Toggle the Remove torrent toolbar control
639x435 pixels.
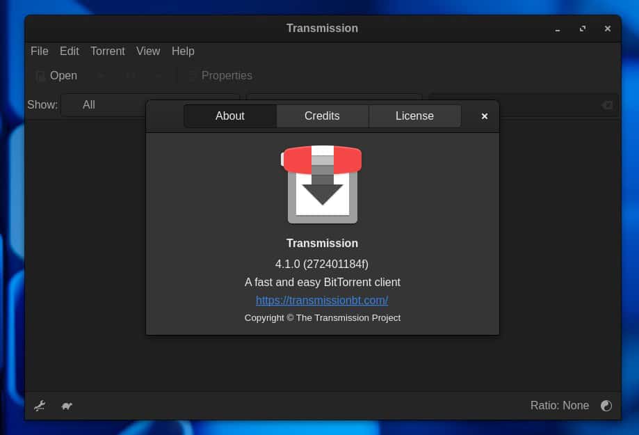tap(158, 75)
